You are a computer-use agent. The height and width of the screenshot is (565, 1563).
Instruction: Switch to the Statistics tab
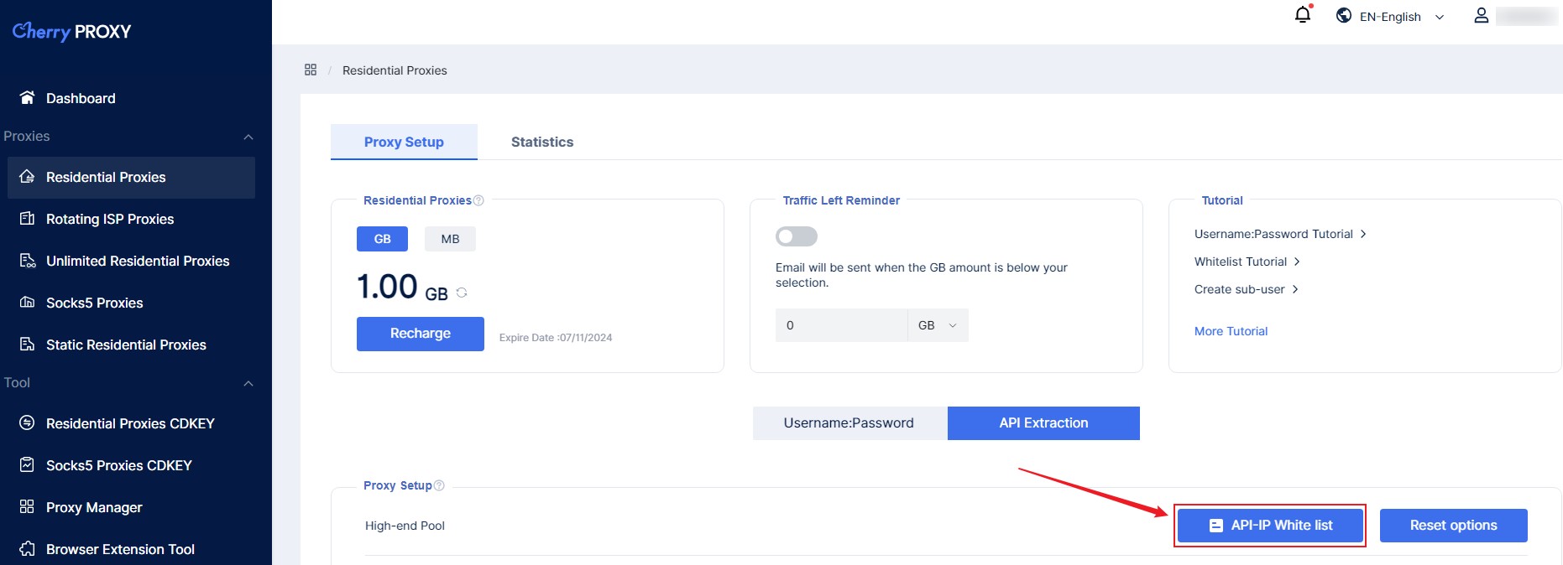pos(541,142)
